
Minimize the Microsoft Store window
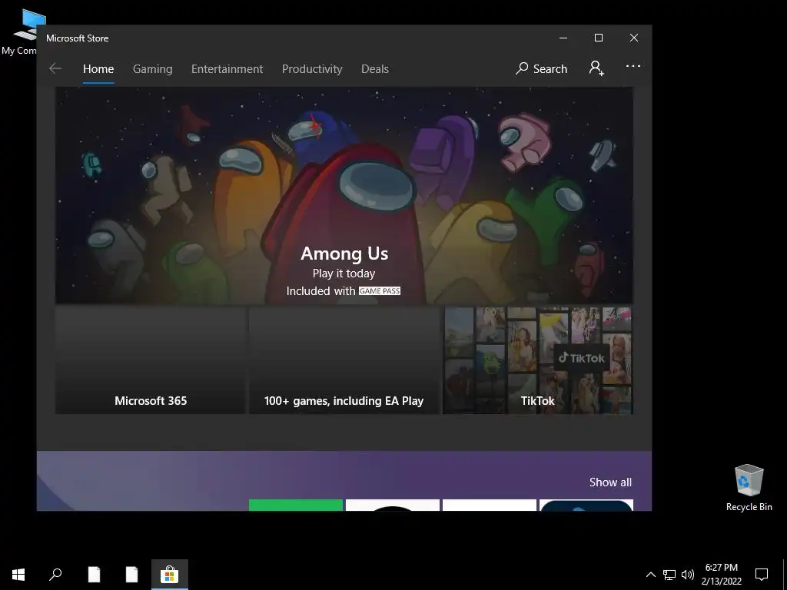pyautogui.click(x=563, y=38)
